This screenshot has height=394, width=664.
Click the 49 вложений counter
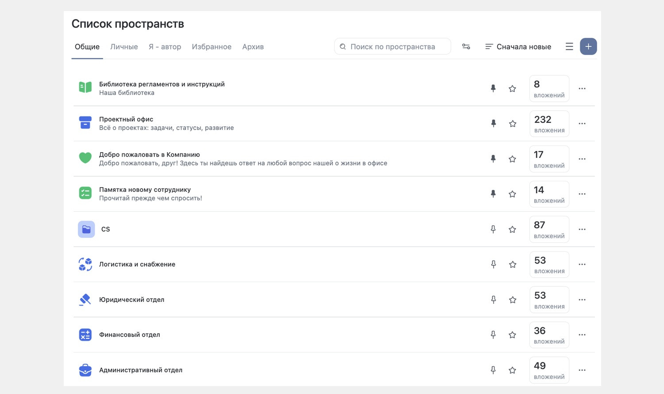coord(549,370)
